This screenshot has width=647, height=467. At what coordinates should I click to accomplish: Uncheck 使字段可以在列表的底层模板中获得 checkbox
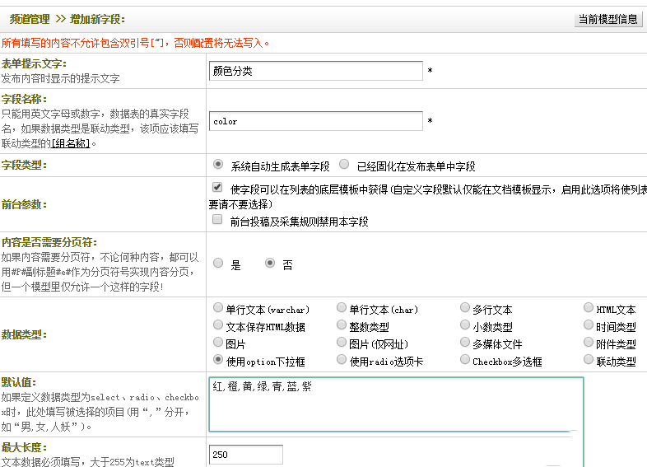[217, 188]
